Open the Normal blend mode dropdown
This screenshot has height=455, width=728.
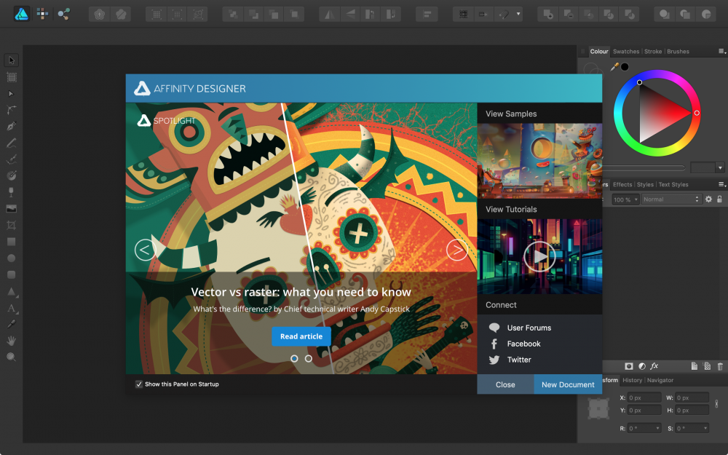point(670,198)
